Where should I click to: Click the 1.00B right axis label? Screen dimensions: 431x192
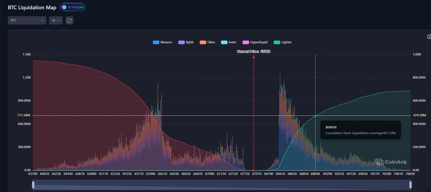[417, 55]
